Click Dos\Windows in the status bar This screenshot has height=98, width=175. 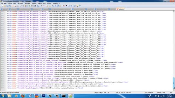(x=149, y=93)
